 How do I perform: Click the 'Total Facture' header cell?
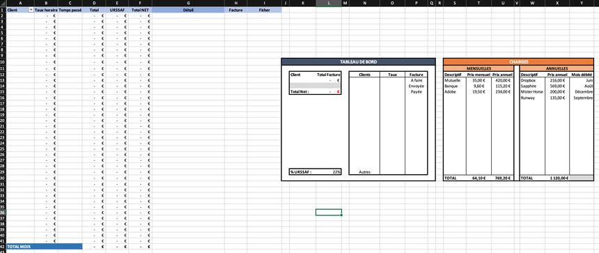[329, 75]
